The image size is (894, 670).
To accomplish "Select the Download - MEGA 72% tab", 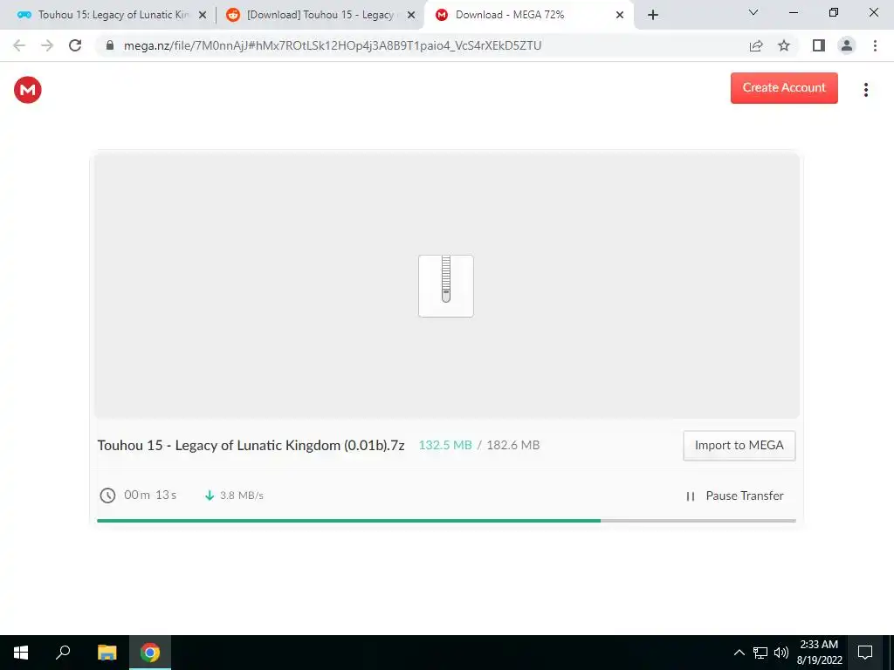I will coord(529,15).
